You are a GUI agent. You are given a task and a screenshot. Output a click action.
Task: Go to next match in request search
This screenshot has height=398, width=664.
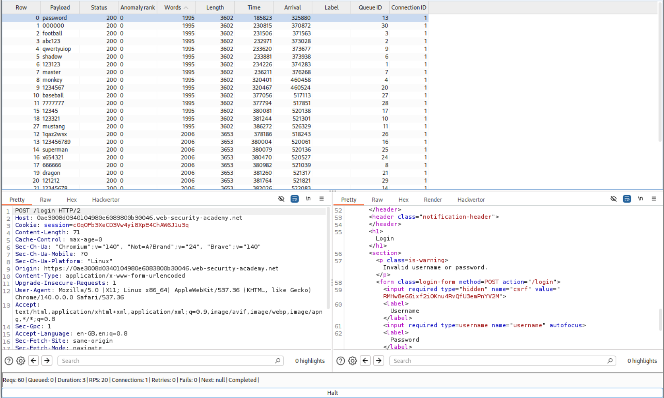[47, 361]
